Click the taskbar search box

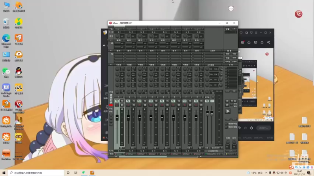point(36,172)
